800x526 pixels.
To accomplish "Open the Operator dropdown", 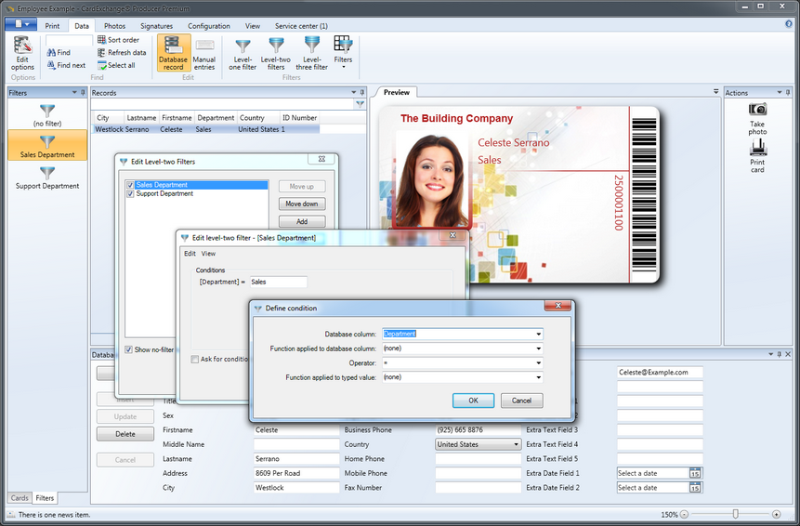I will [x=538, y=362].
